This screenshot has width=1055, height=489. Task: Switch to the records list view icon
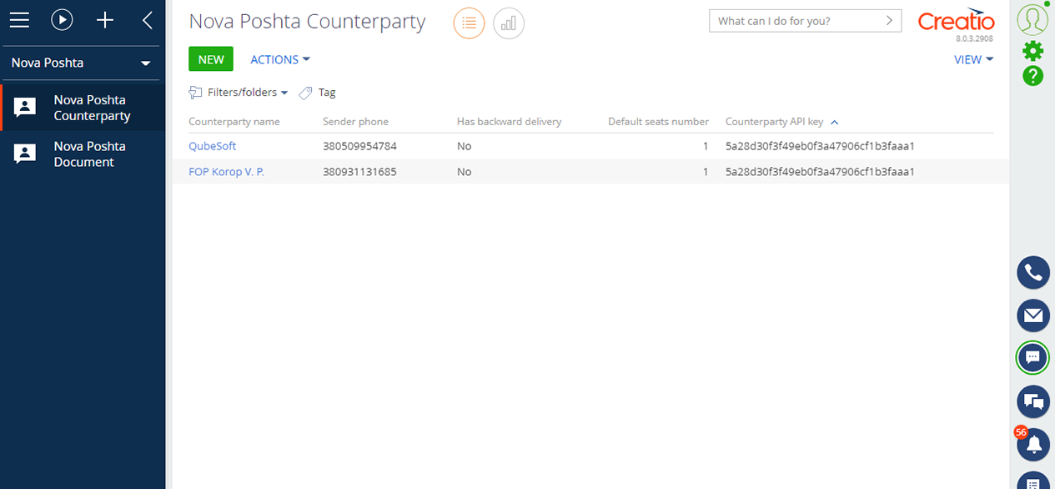[x=468, y=23]
